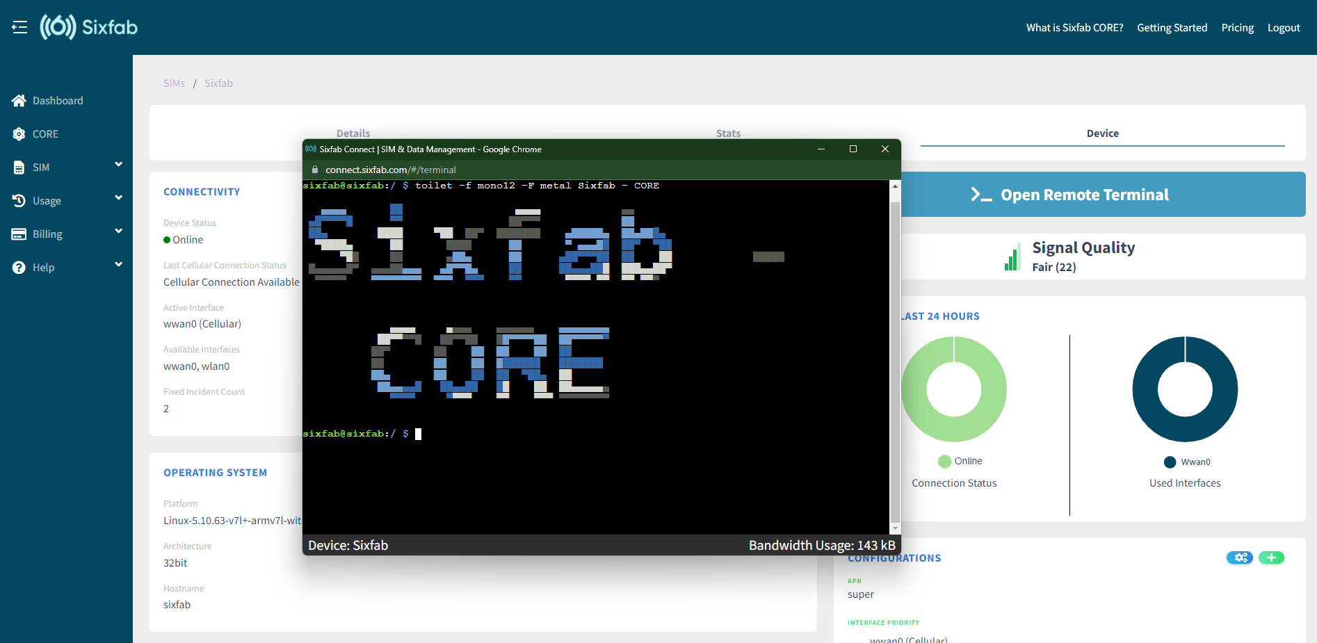Click the signal quality bars icon
The width and height of the screenshot is (1317, 643).
tap(1012, 257)
